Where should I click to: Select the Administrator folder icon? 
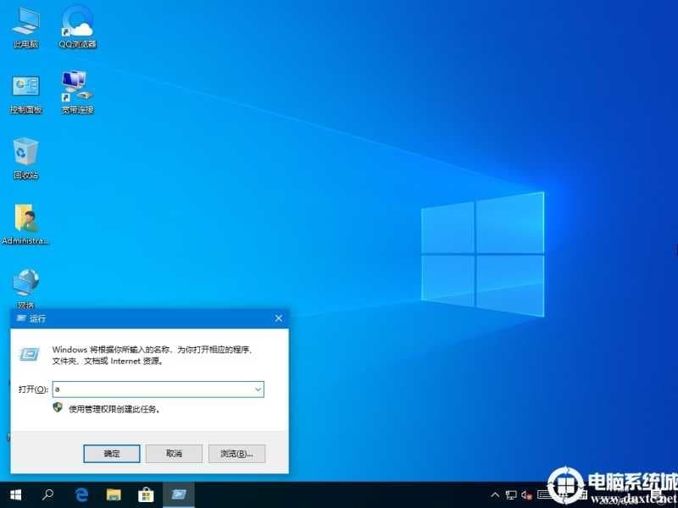click(x=26, y=224)
